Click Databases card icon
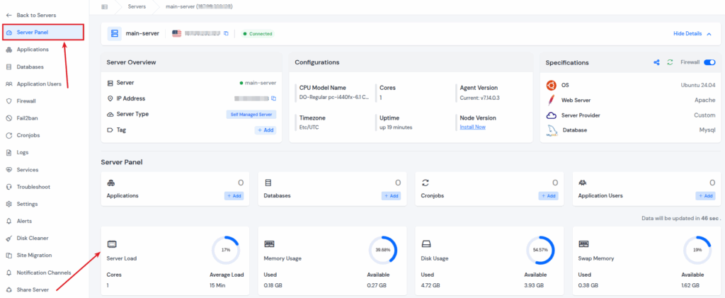Viewport: 725px width, 298px height. point(268,183)
